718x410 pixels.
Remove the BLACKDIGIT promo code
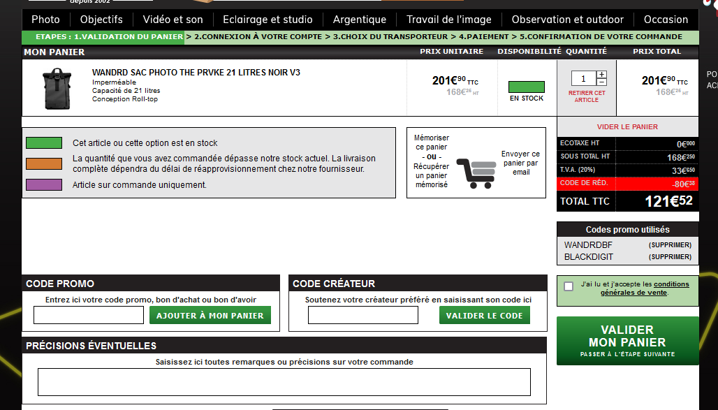pyautogui.click(x=670, y=257)
